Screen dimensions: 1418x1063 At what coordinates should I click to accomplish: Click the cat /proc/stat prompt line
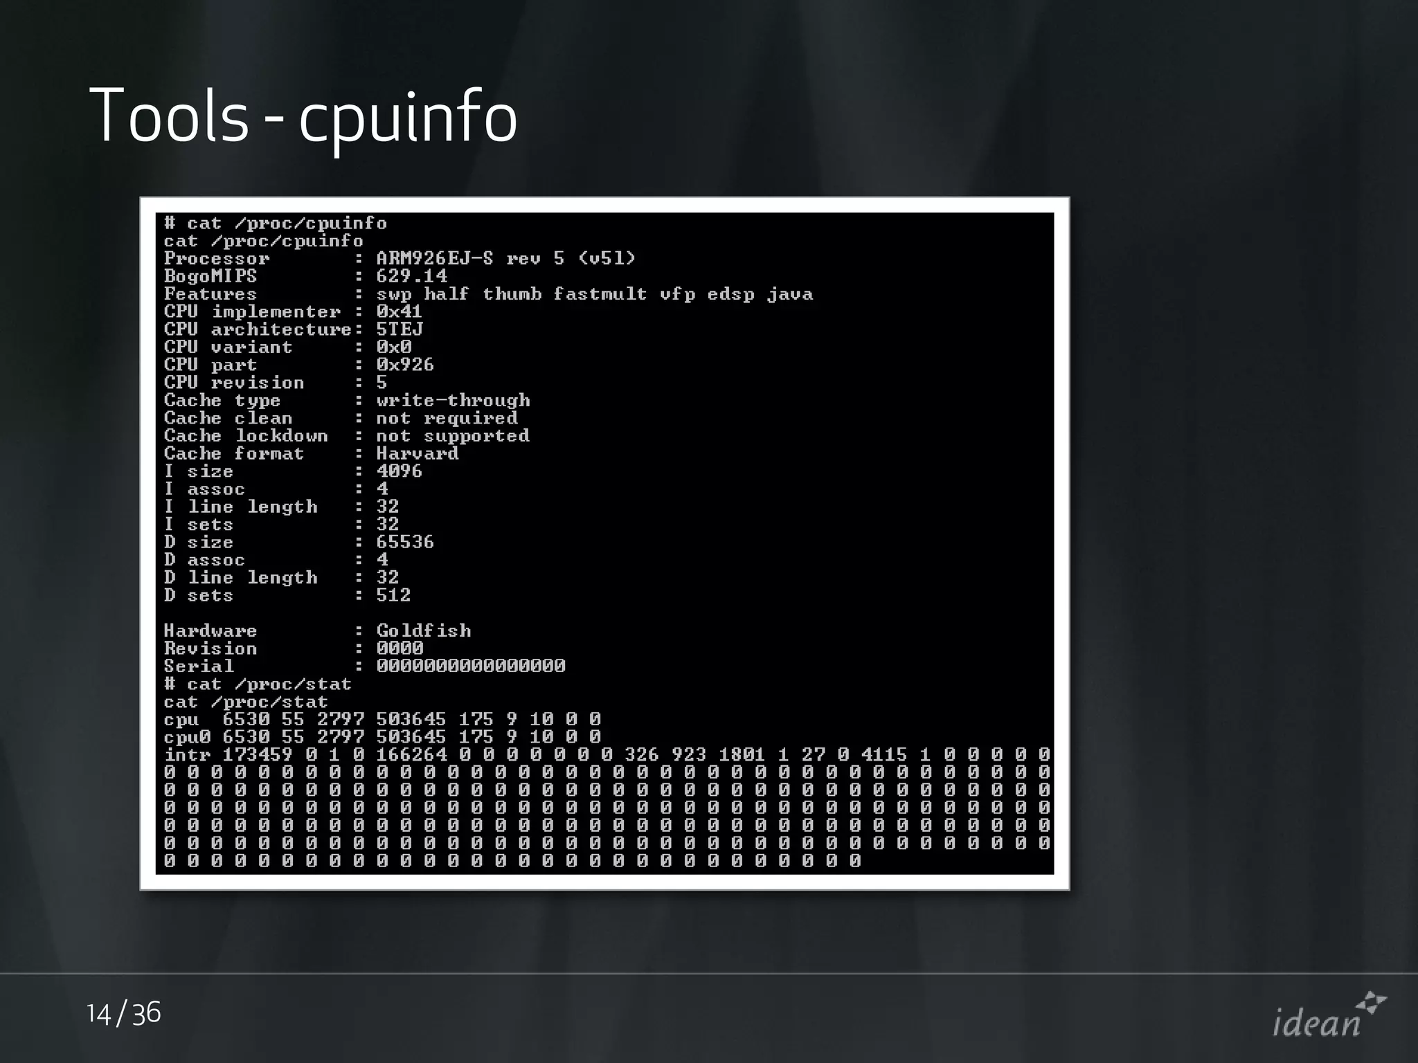pyautogui.click(x=258, y=684)
